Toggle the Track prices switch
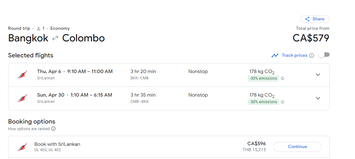The image size is (355, 159). click(324, 55)
